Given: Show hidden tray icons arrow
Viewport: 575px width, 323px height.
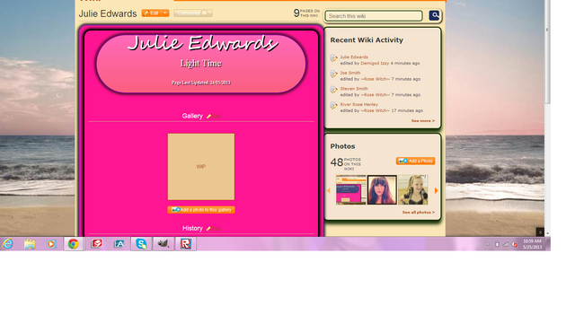Looking at the screenshot, I should pos(488,245).
